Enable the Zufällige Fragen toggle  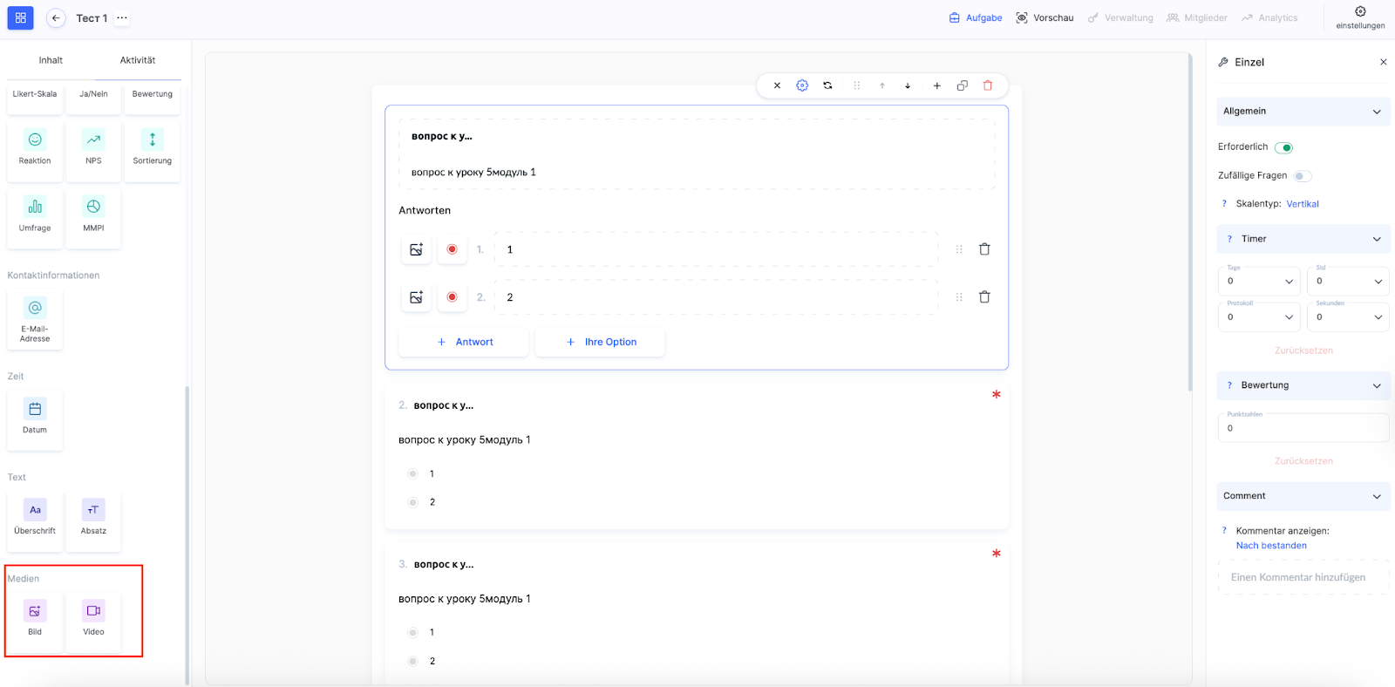(x=1302, y=176)
